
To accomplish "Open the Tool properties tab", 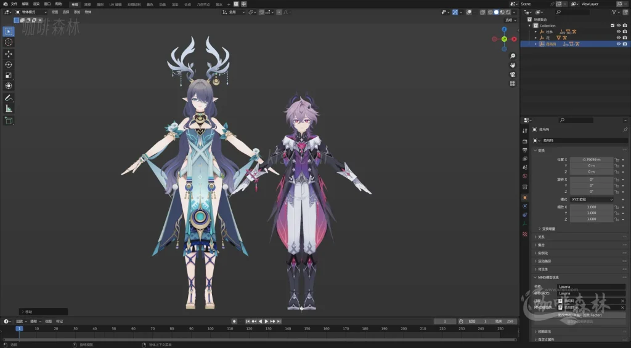I will coord(525,131).
